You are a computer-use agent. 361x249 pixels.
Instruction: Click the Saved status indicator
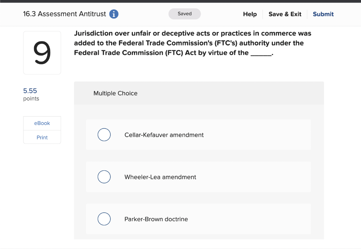point(184,14)
